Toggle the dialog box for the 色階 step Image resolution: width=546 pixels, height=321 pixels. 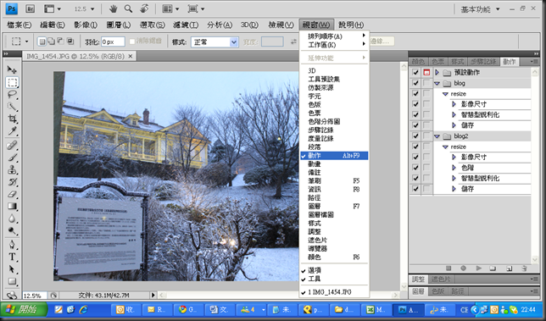click(426, 168)
